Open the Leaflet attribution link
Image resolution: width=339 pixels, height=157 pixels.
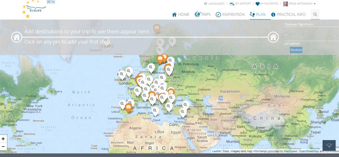(x=216, y=151)
